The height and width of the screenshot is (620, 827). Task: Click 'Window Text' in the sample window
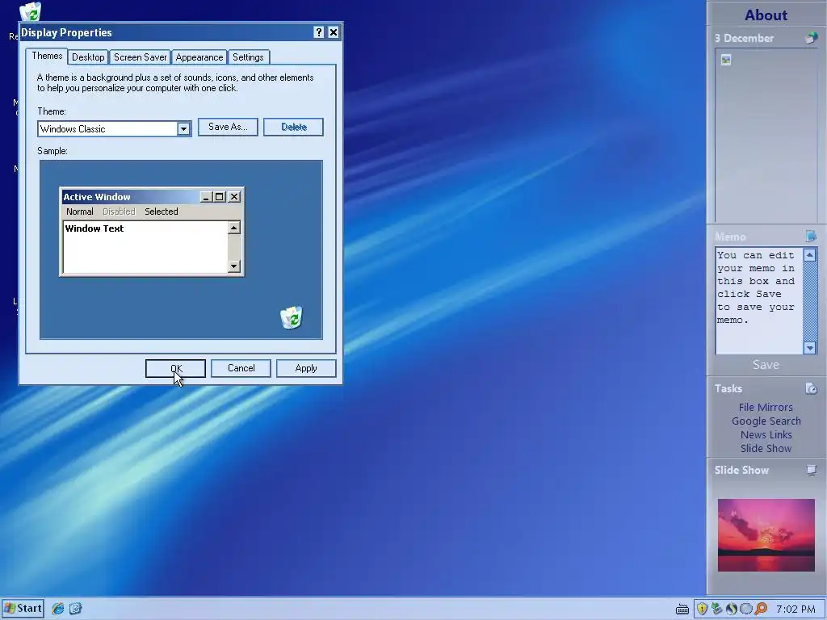point(94,228)
